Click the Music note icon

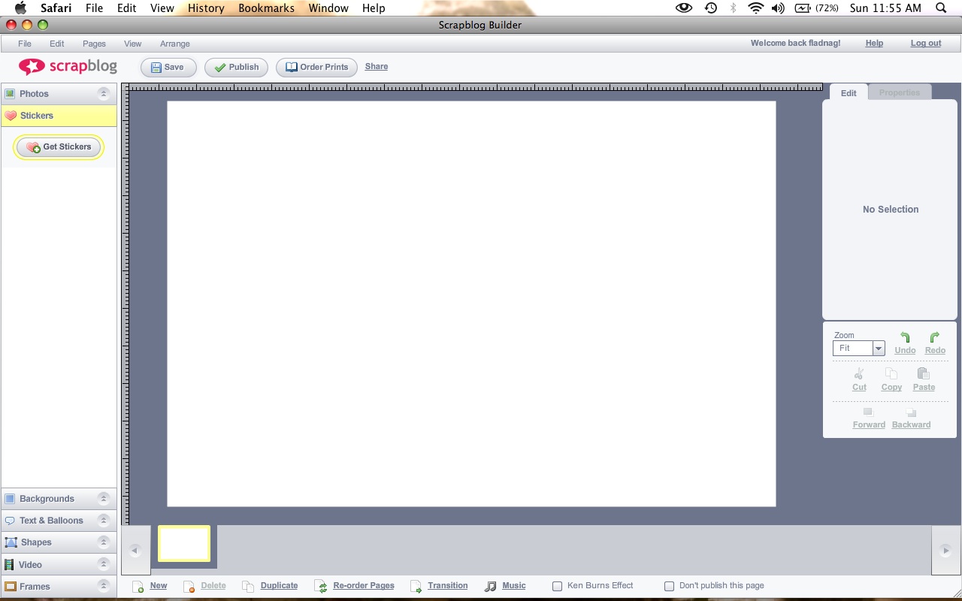491,586
